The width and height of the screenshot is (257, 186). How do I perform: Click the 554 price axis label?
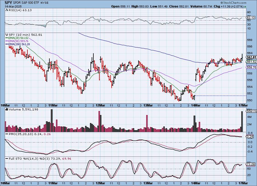250,87
